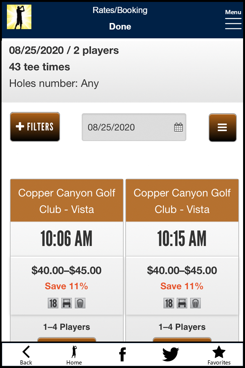
Task: Click the Facebook icon in the bottom bar
Action: 122,353
